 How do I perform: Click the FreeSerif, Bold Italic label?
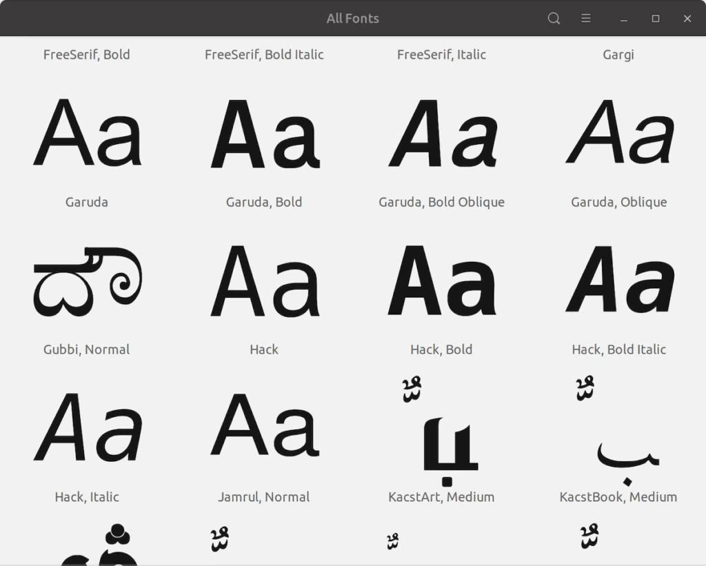click(264, 54)
